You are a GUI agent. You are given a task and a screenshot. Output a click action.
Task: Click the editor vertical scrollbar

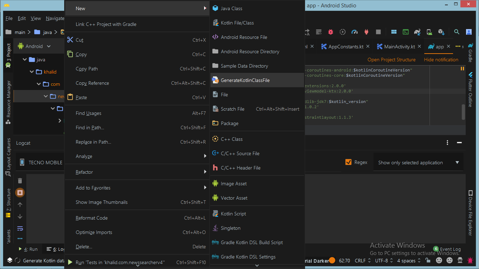[x=463, y=112]
